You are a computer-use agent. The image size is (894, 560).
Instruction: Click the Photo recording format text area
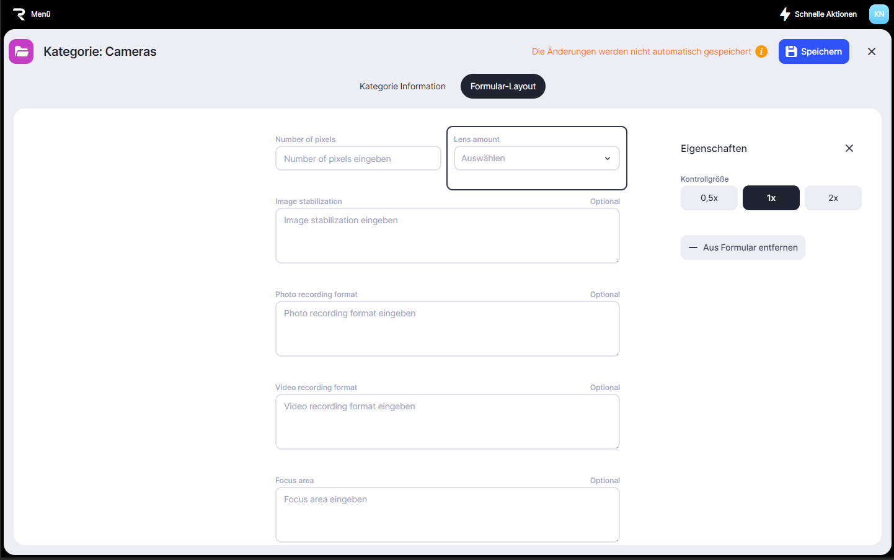[448, 329]
